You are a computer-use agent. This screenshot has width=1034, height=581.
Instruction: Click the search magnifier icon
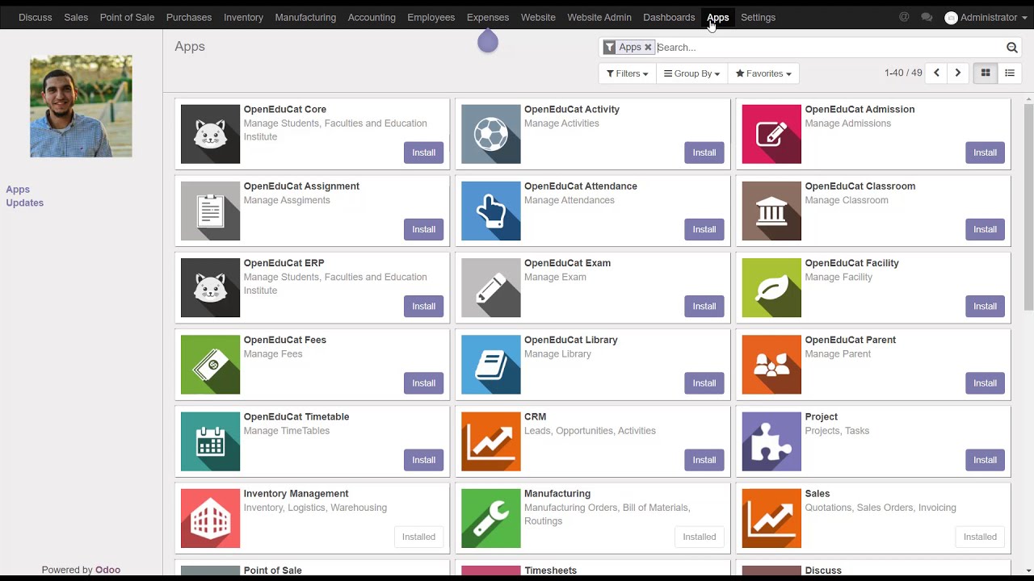tap(1011, 48)
